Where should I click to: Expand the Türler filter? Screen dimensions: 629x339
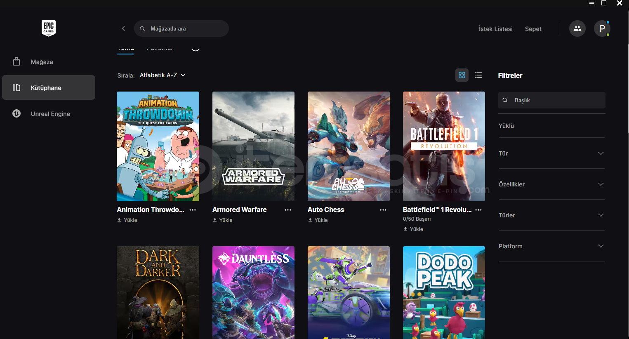[x=552, y=215]
